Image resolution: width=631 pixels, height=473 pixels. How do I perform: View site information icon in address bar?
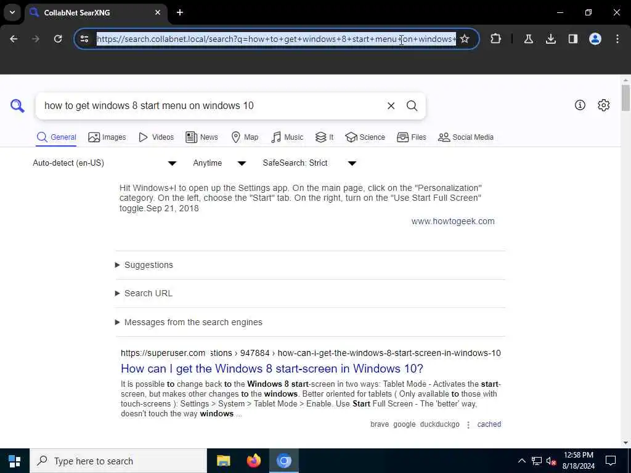84,39
